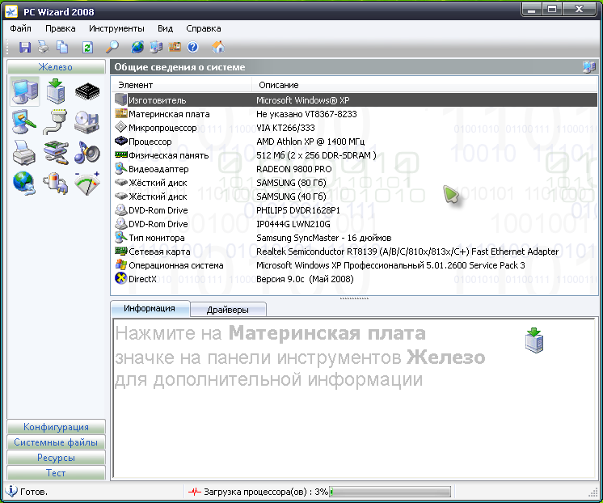Click the computers toolbar icon beside the globe

(156, 48)
